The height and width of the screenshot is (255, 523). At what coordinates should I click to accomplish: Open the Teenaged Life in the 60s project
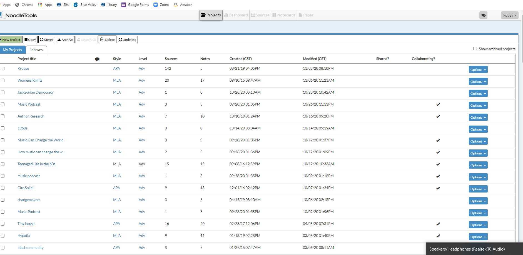(36, 164)
